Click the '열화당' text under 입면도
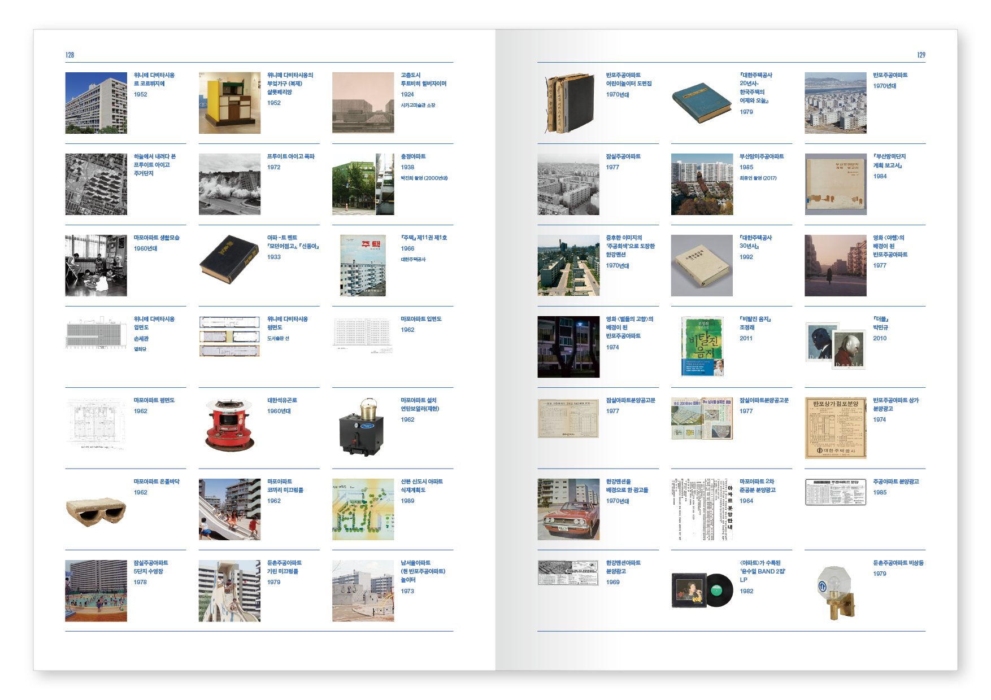Screen dimensions: 991x700 coord(140,349)
